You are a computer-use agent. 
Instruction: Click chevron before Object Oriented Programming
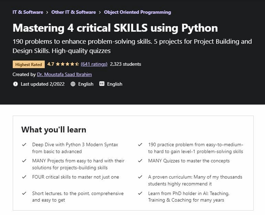point(100,12)
